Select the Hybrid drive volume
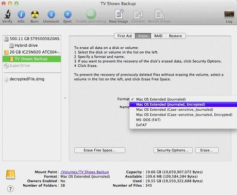The height and width of the screenshot is (195, 237). click(x=32, y=45)
